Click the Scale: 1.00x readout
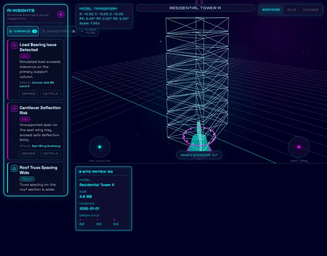The image size is (327, 256). 89,24
